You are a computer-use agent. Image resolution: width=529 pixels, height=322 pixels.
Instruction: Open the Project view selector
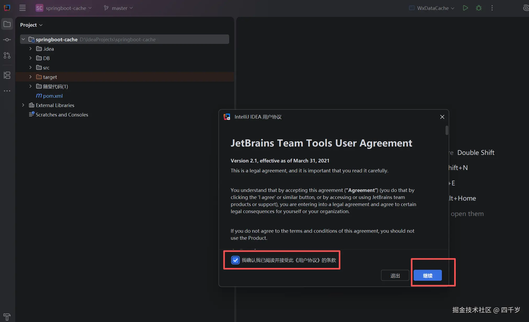coord(31,25)
